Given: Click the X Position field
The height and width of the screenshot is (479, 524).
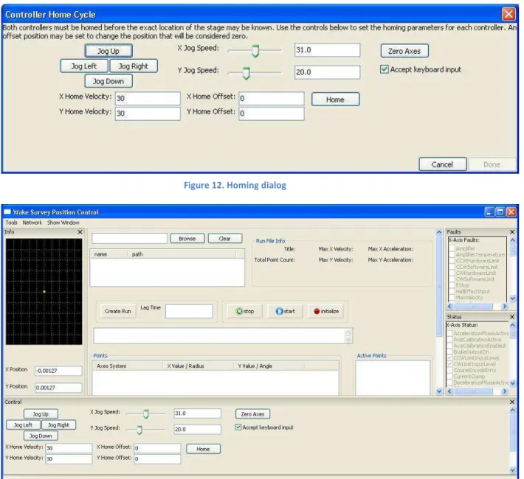Looking at the screenshot, I should (x=58, y=371).
